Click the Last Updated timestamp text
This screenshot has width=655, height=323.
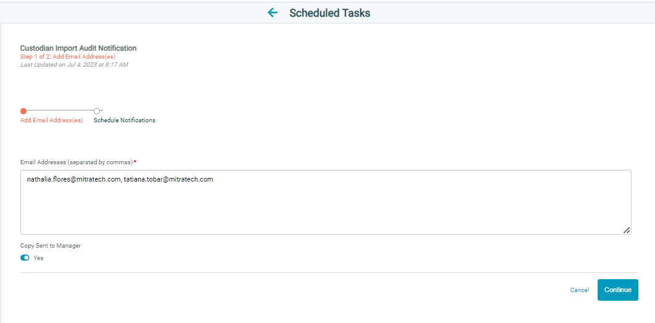click(x=74, y=64)
